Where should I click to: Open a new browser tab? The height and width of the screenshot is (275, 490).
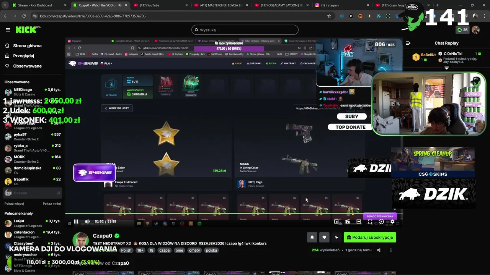[437, 5]
